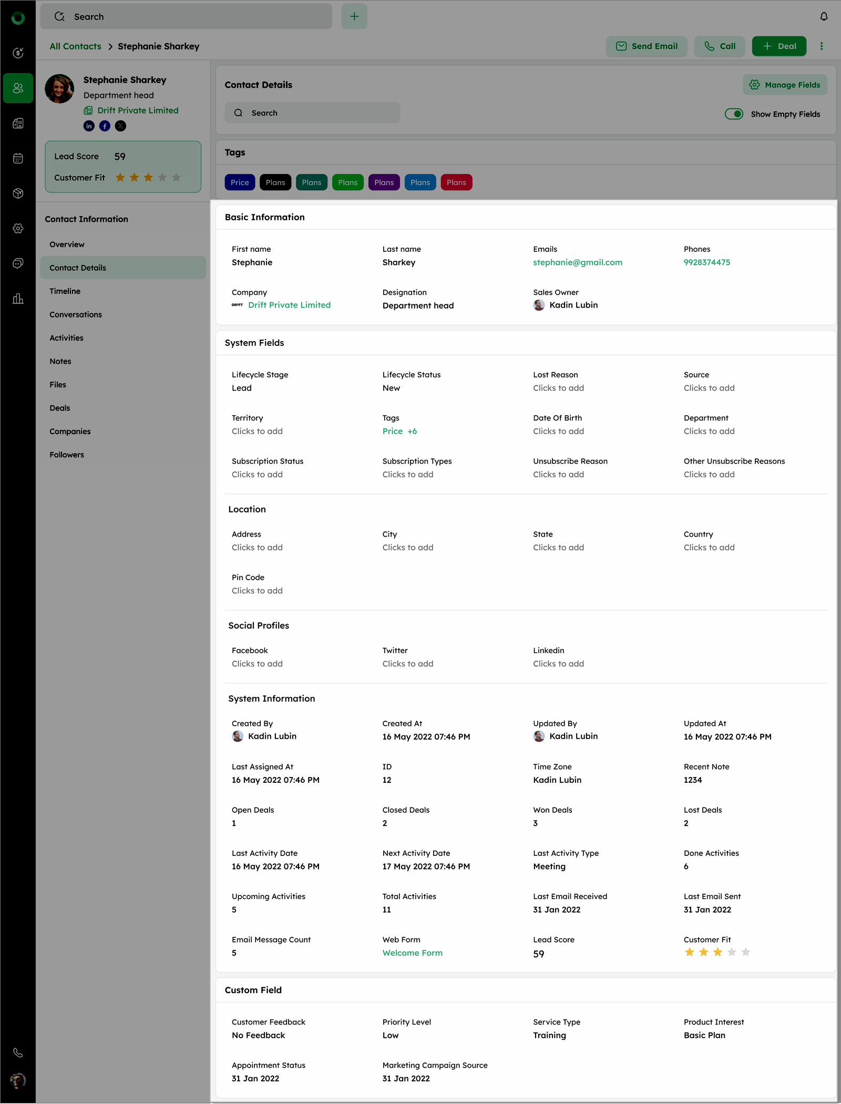Open Lost Reason field to add value
Screen dimensions: 841x1104
pyautogui.click(x=558, y=388)
